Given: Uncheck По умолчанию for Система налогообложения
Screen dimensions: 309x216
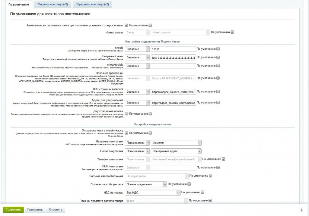Looking at the screenshot, I should point(210,176).
